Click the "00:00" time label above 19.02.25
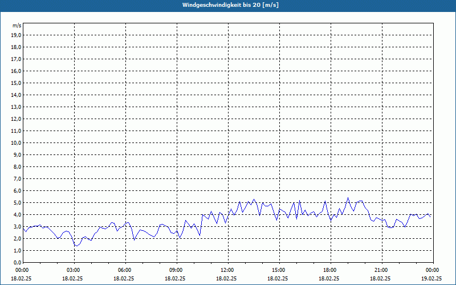The height and width of the screenshot is (285, 456). pos(433,270)
